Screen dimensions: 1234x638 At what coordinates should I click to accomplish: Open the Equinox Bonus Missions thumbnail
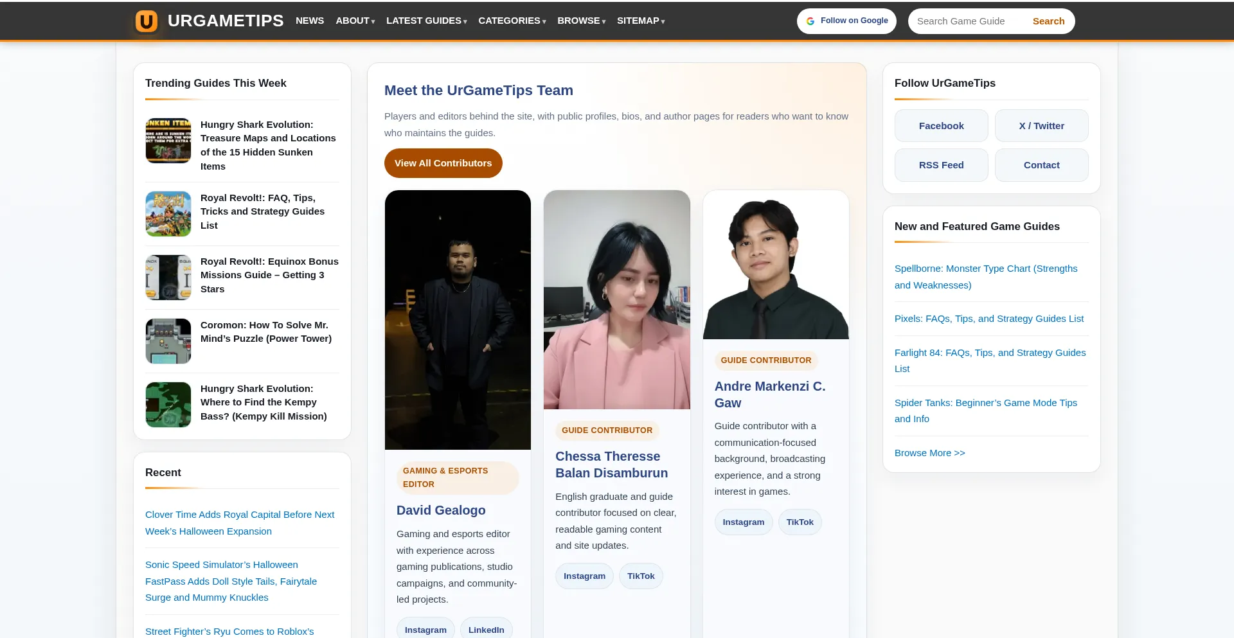click(x=168, y=278)
